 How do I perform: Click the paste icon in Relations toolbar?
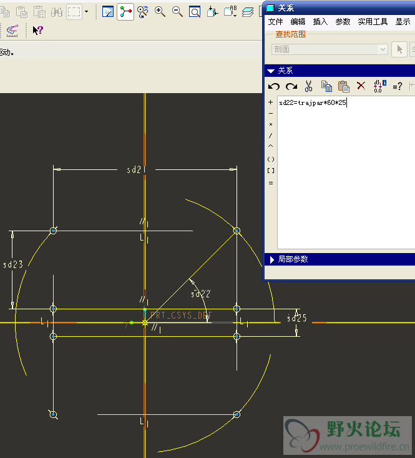[344, 86]
